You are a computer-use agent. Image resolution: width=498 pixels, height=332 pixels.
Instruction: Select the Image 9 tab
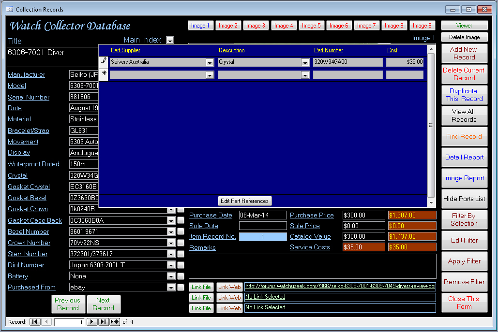click(x=422, y=25)
